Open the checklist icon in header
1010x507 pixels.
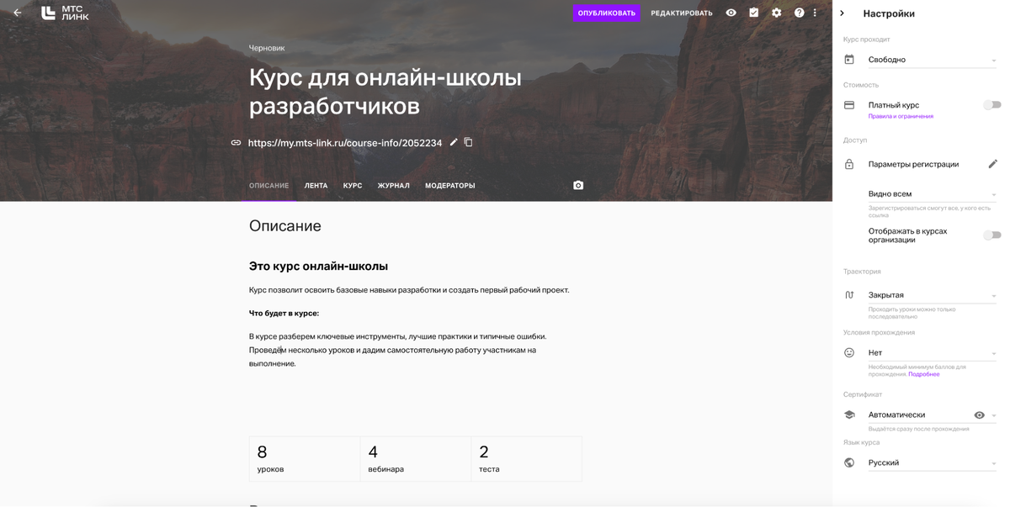click(x=753, y=13)
